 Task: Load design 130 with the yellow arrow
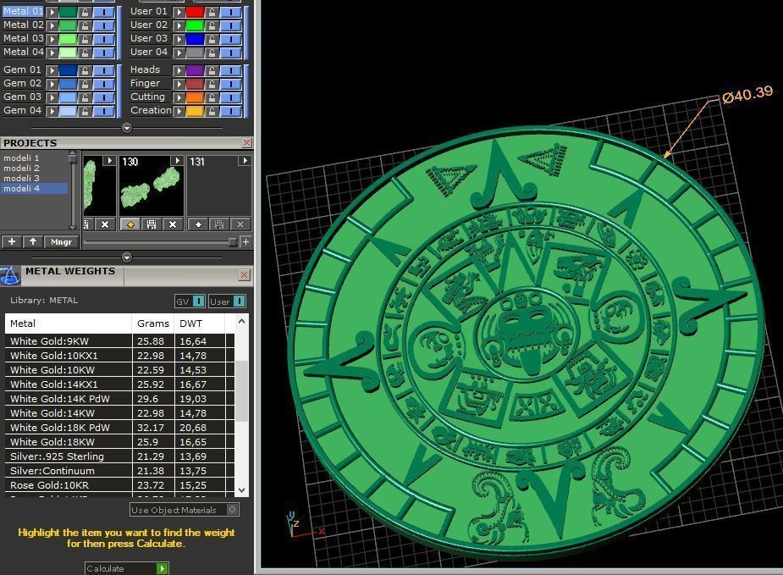(130, 224)
